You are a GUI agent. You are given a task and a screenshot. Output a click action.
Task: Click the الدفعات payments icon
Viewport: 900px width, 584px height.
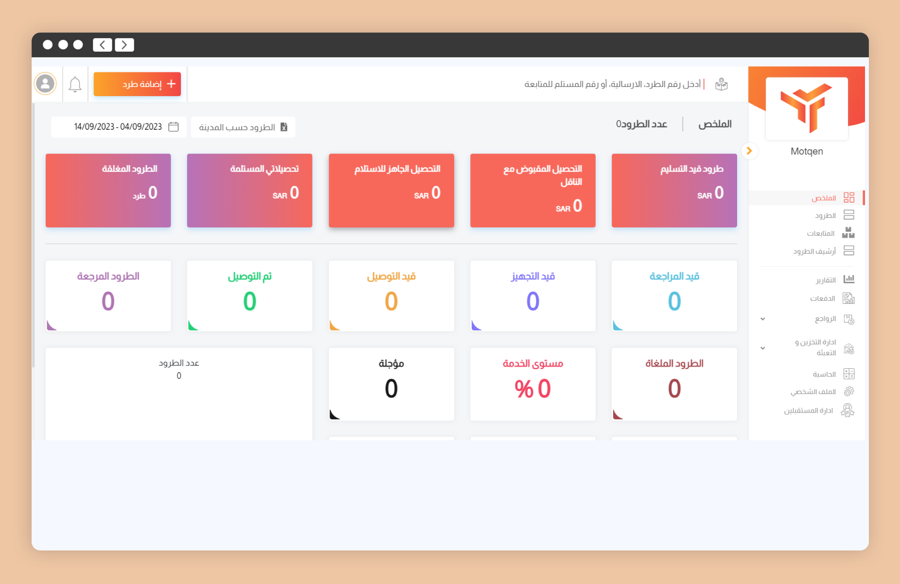point(848,298)
